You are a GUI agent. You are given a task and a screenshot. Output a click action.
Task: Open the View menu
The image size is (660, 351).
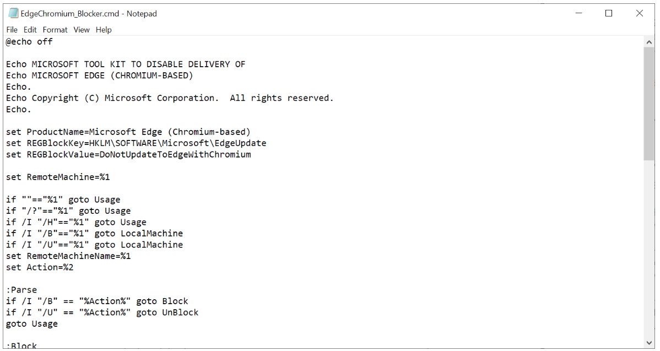(x=81, y=29)
